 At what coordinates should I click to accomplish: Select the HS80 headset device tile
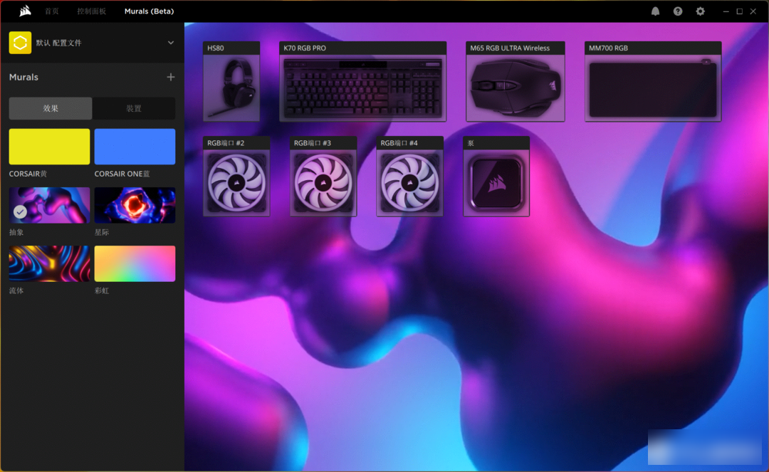231,81
